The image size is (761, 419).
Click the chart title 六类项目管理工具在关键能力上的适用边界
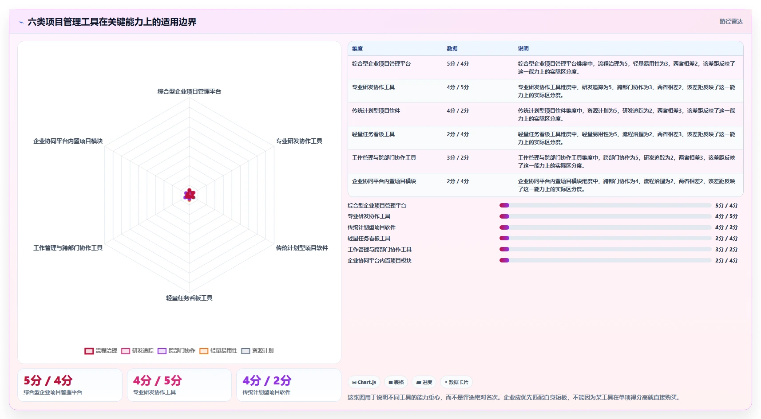tap(112, 22)
